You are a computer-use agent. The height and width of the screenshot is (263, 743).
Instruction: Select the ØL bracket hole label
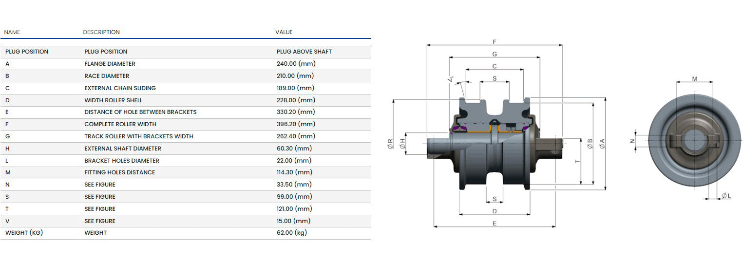(x=725, y=195)
